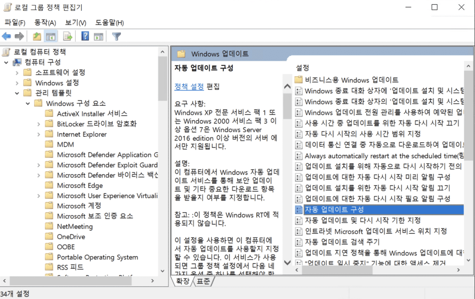Click the 설정 column header

pos(302,67)
